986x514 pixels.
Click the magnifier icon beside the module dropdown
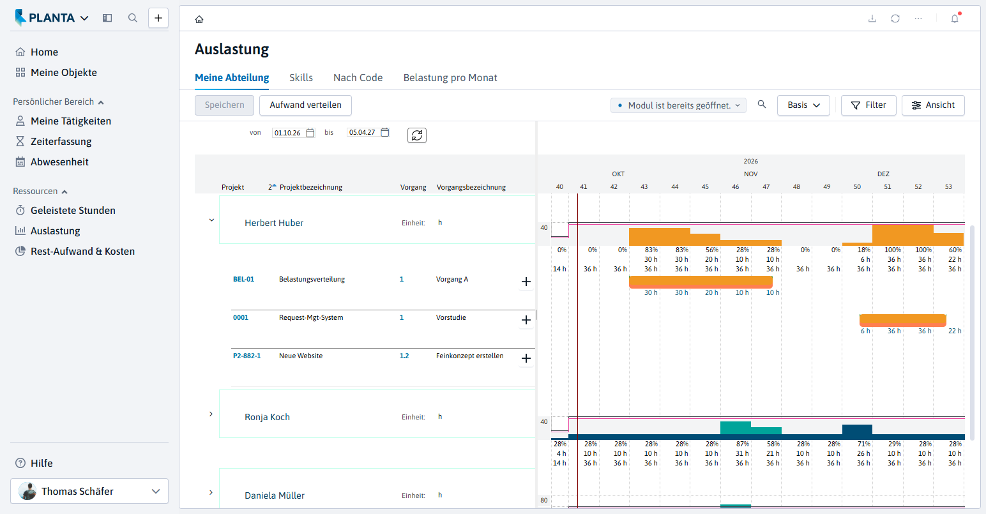pos(762,104)
